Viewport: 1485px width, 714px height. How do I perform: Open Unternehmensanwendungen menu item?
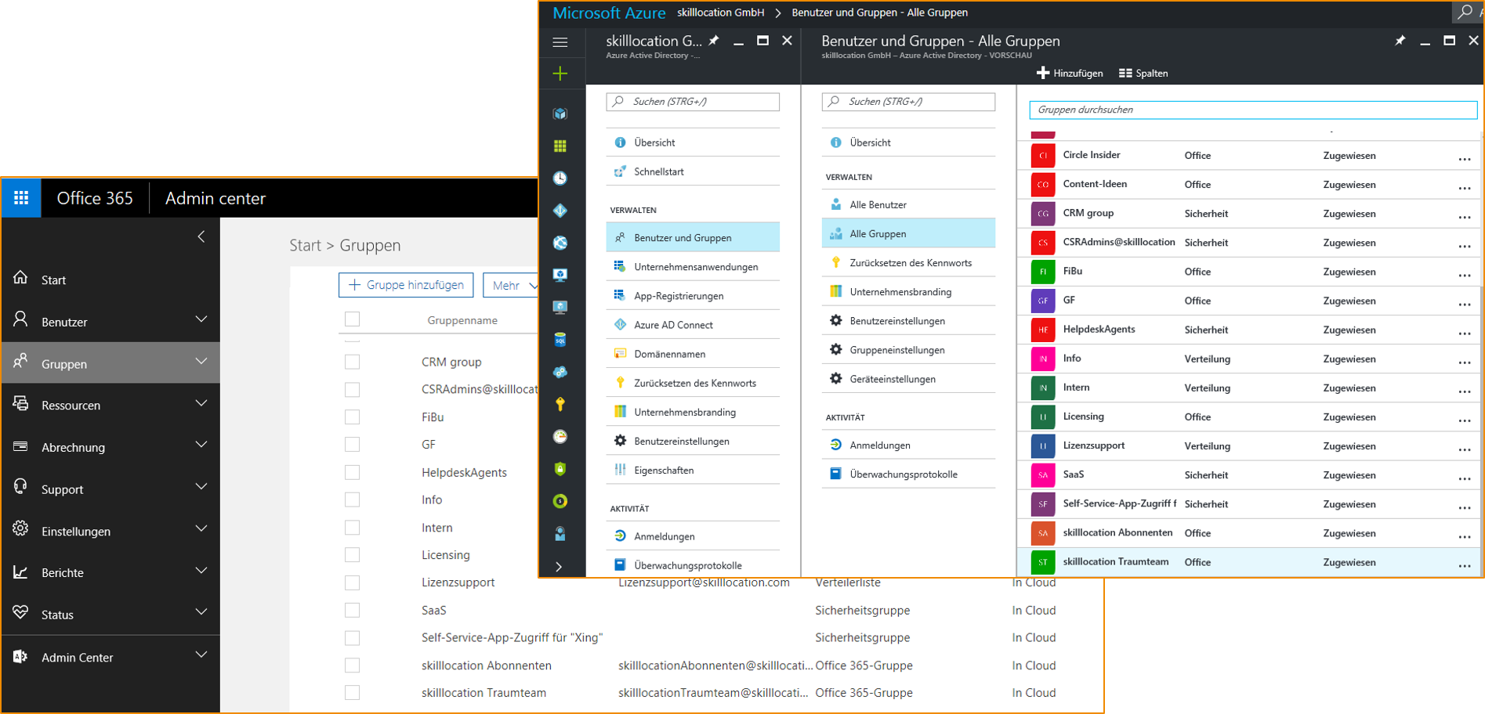click(x=693, y=266)
